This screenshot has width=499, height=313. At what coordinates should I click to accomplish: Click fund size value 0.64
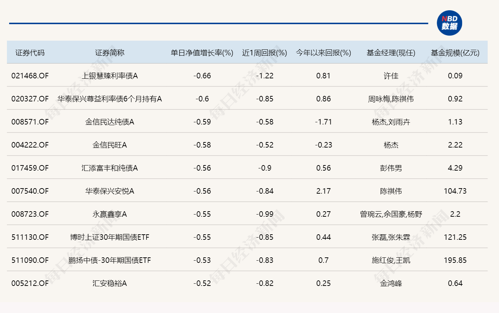(x=455, y=283)
